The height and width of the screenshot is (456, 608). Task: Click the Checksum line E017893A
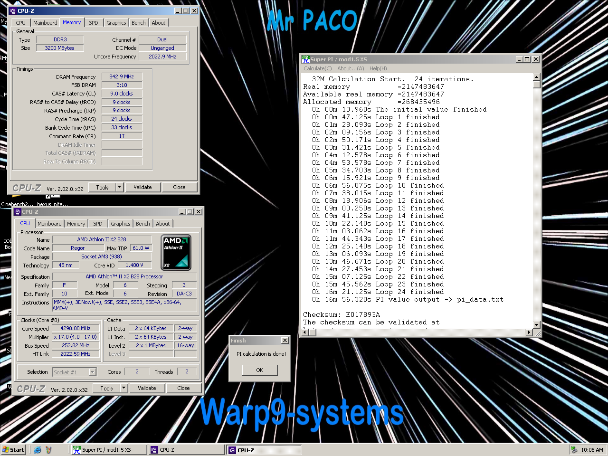point(342,314)
